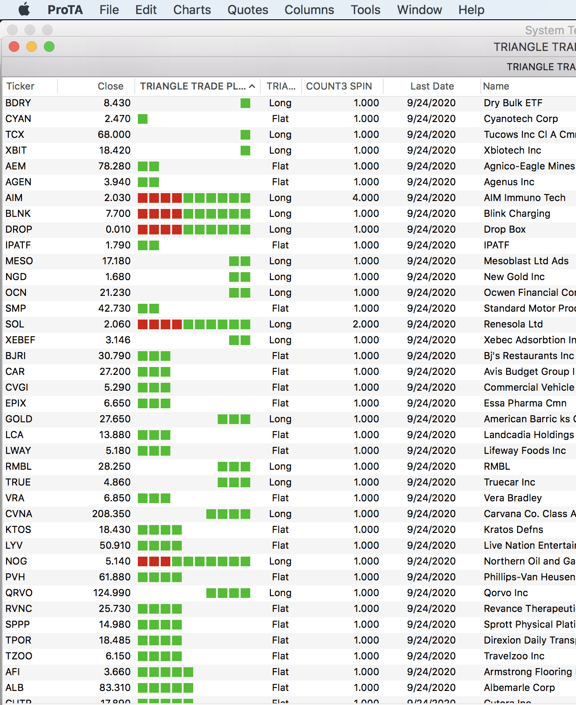Click the red-green bar in NOG row
The height and width of the screenshot is (705, 576).
[x=194, y=561]
